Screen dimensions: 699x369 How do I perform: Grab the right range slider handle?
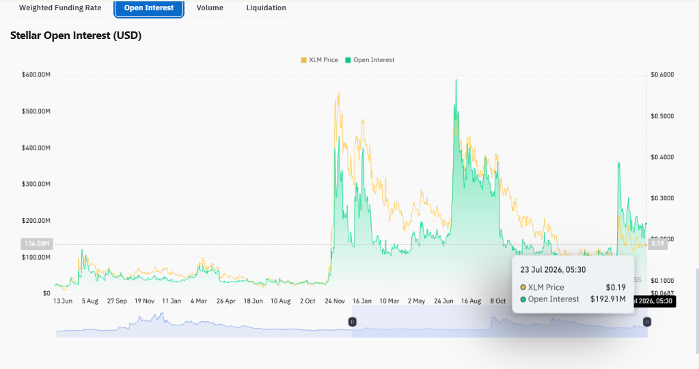[647, 322]
